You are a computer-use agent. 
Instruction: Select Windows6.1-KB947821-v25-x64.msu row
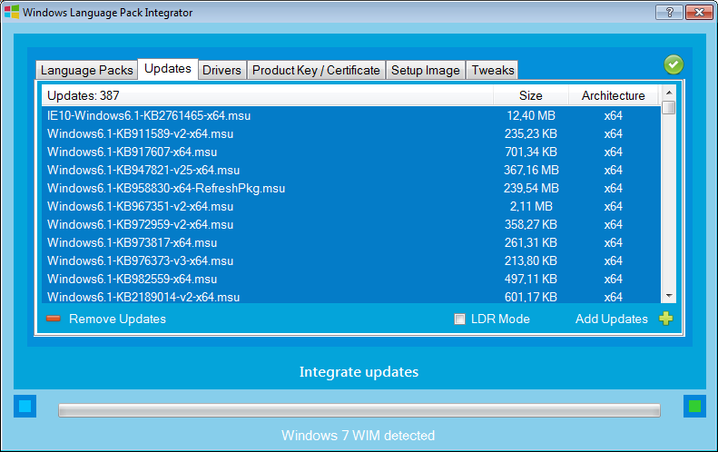[x=351, y=170]
